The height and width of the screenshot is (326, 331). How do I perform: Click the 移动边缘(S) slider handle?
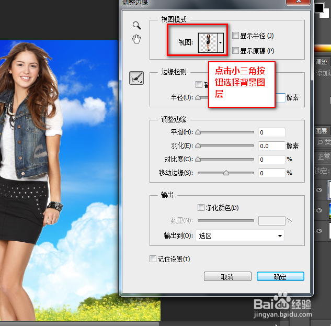(x=226, y=173)
